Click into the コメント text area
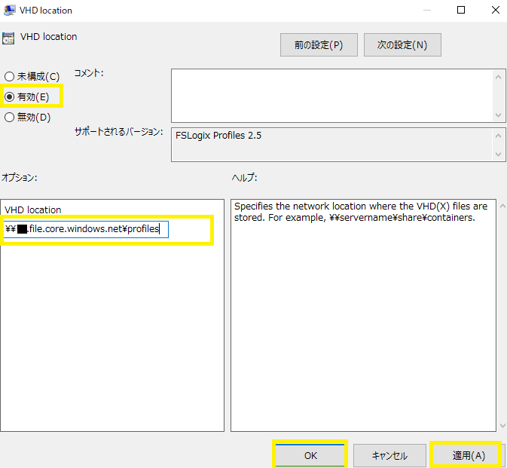The height and width of the screenshot is (468, 507). tap(331, 96)
